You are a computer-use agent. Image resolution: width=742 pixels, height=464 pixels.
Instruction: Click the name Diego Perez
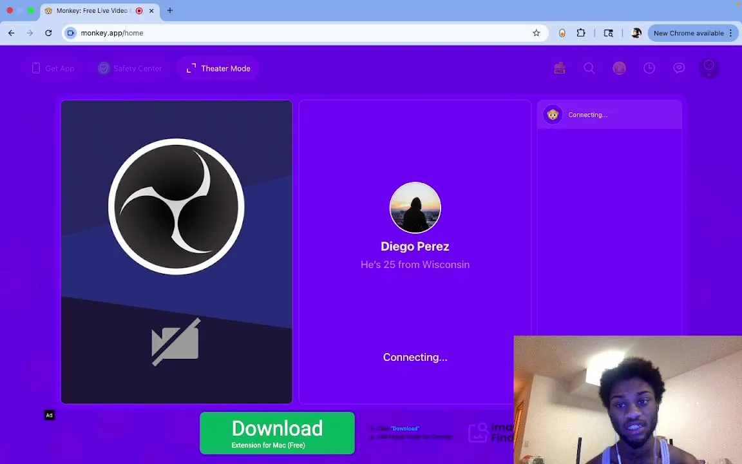415,246
